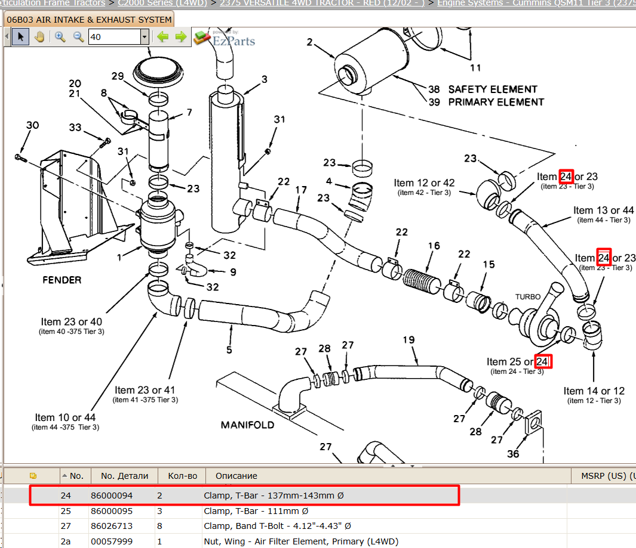Collapse the diagram toolbar with the left triangle
Image resolution: width=636 pixels, height=548 pixels.
(7, 37)
